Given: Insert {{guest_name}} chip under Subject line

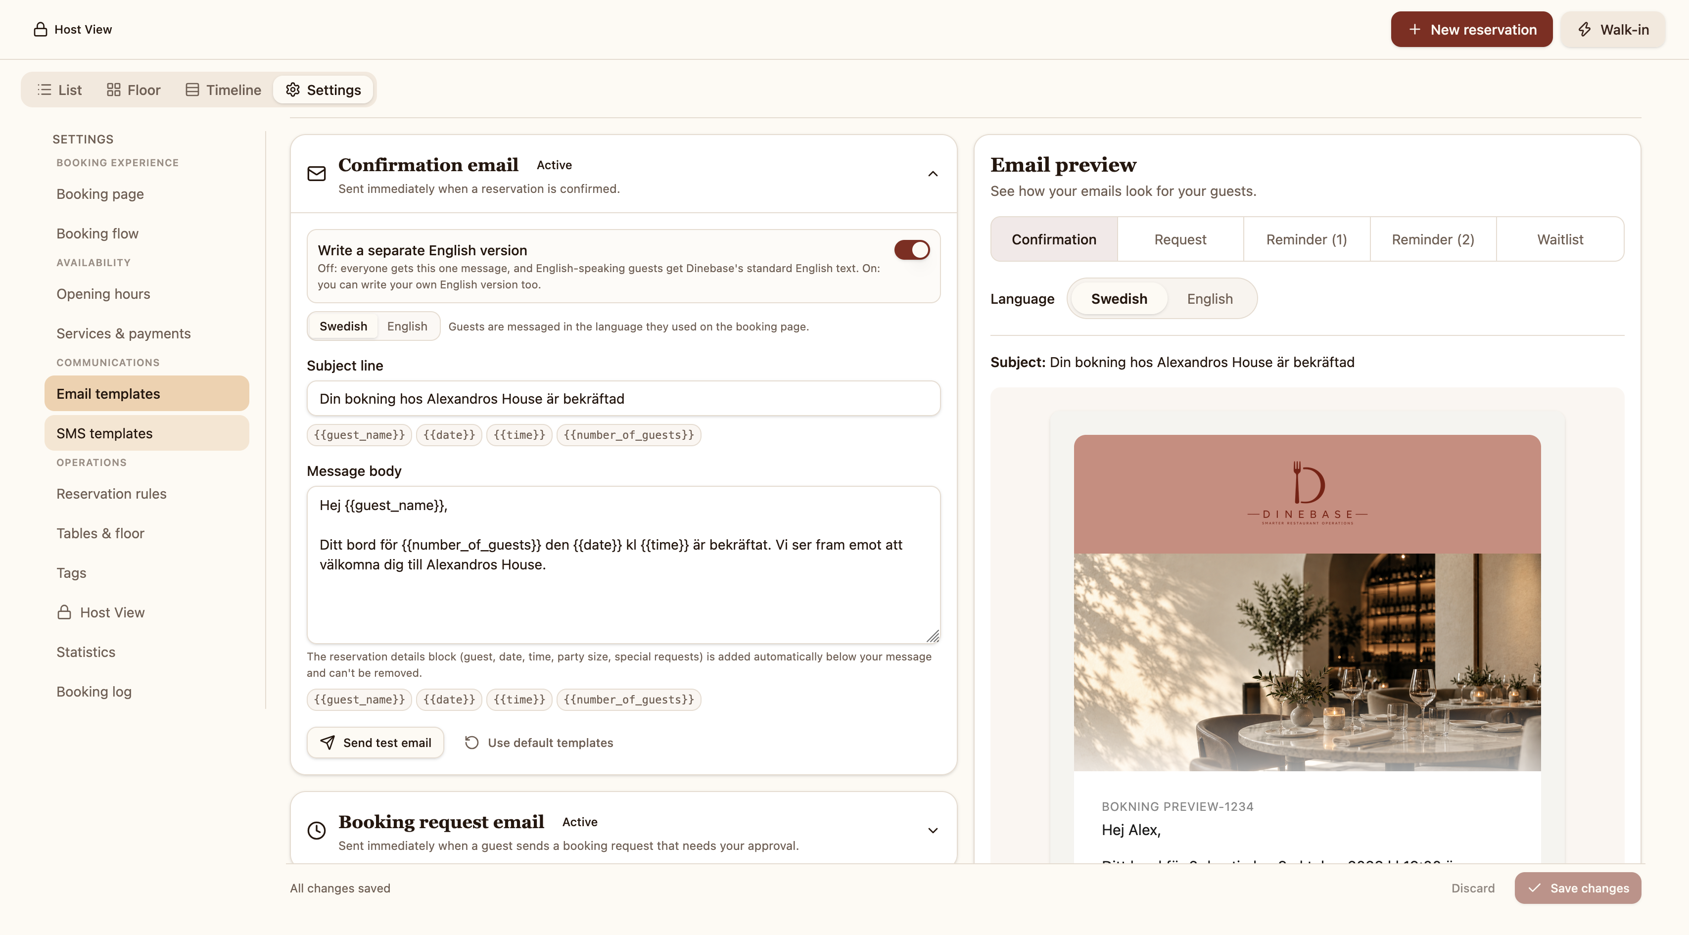Looking at the screenshot, I should coord(359,435).
